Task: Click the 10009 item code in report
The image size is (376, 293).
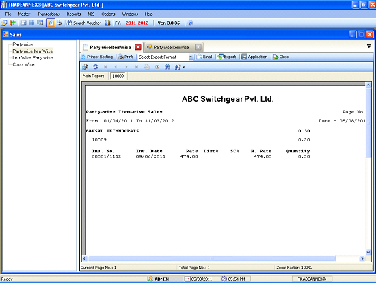Action: 99,140
